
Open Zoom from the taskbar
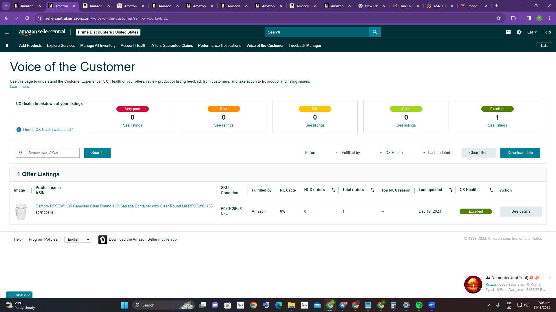pyautogui.click(x=431, y=305)
